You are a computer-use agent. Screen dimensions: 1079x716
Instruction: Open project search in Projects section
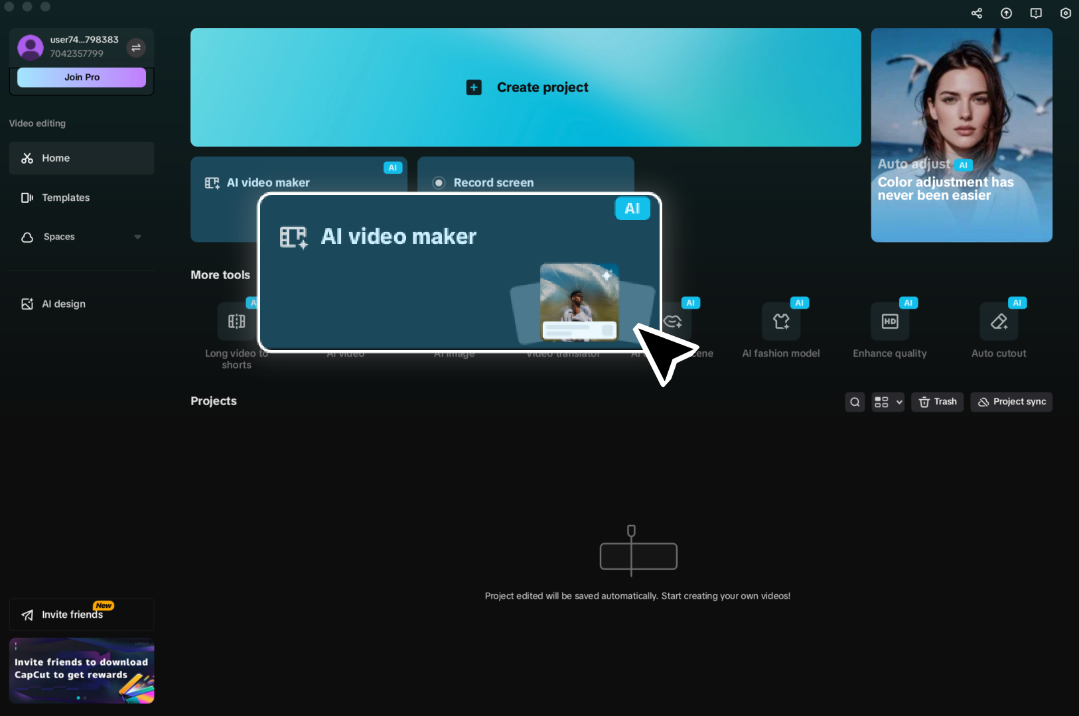click(854, 402)
